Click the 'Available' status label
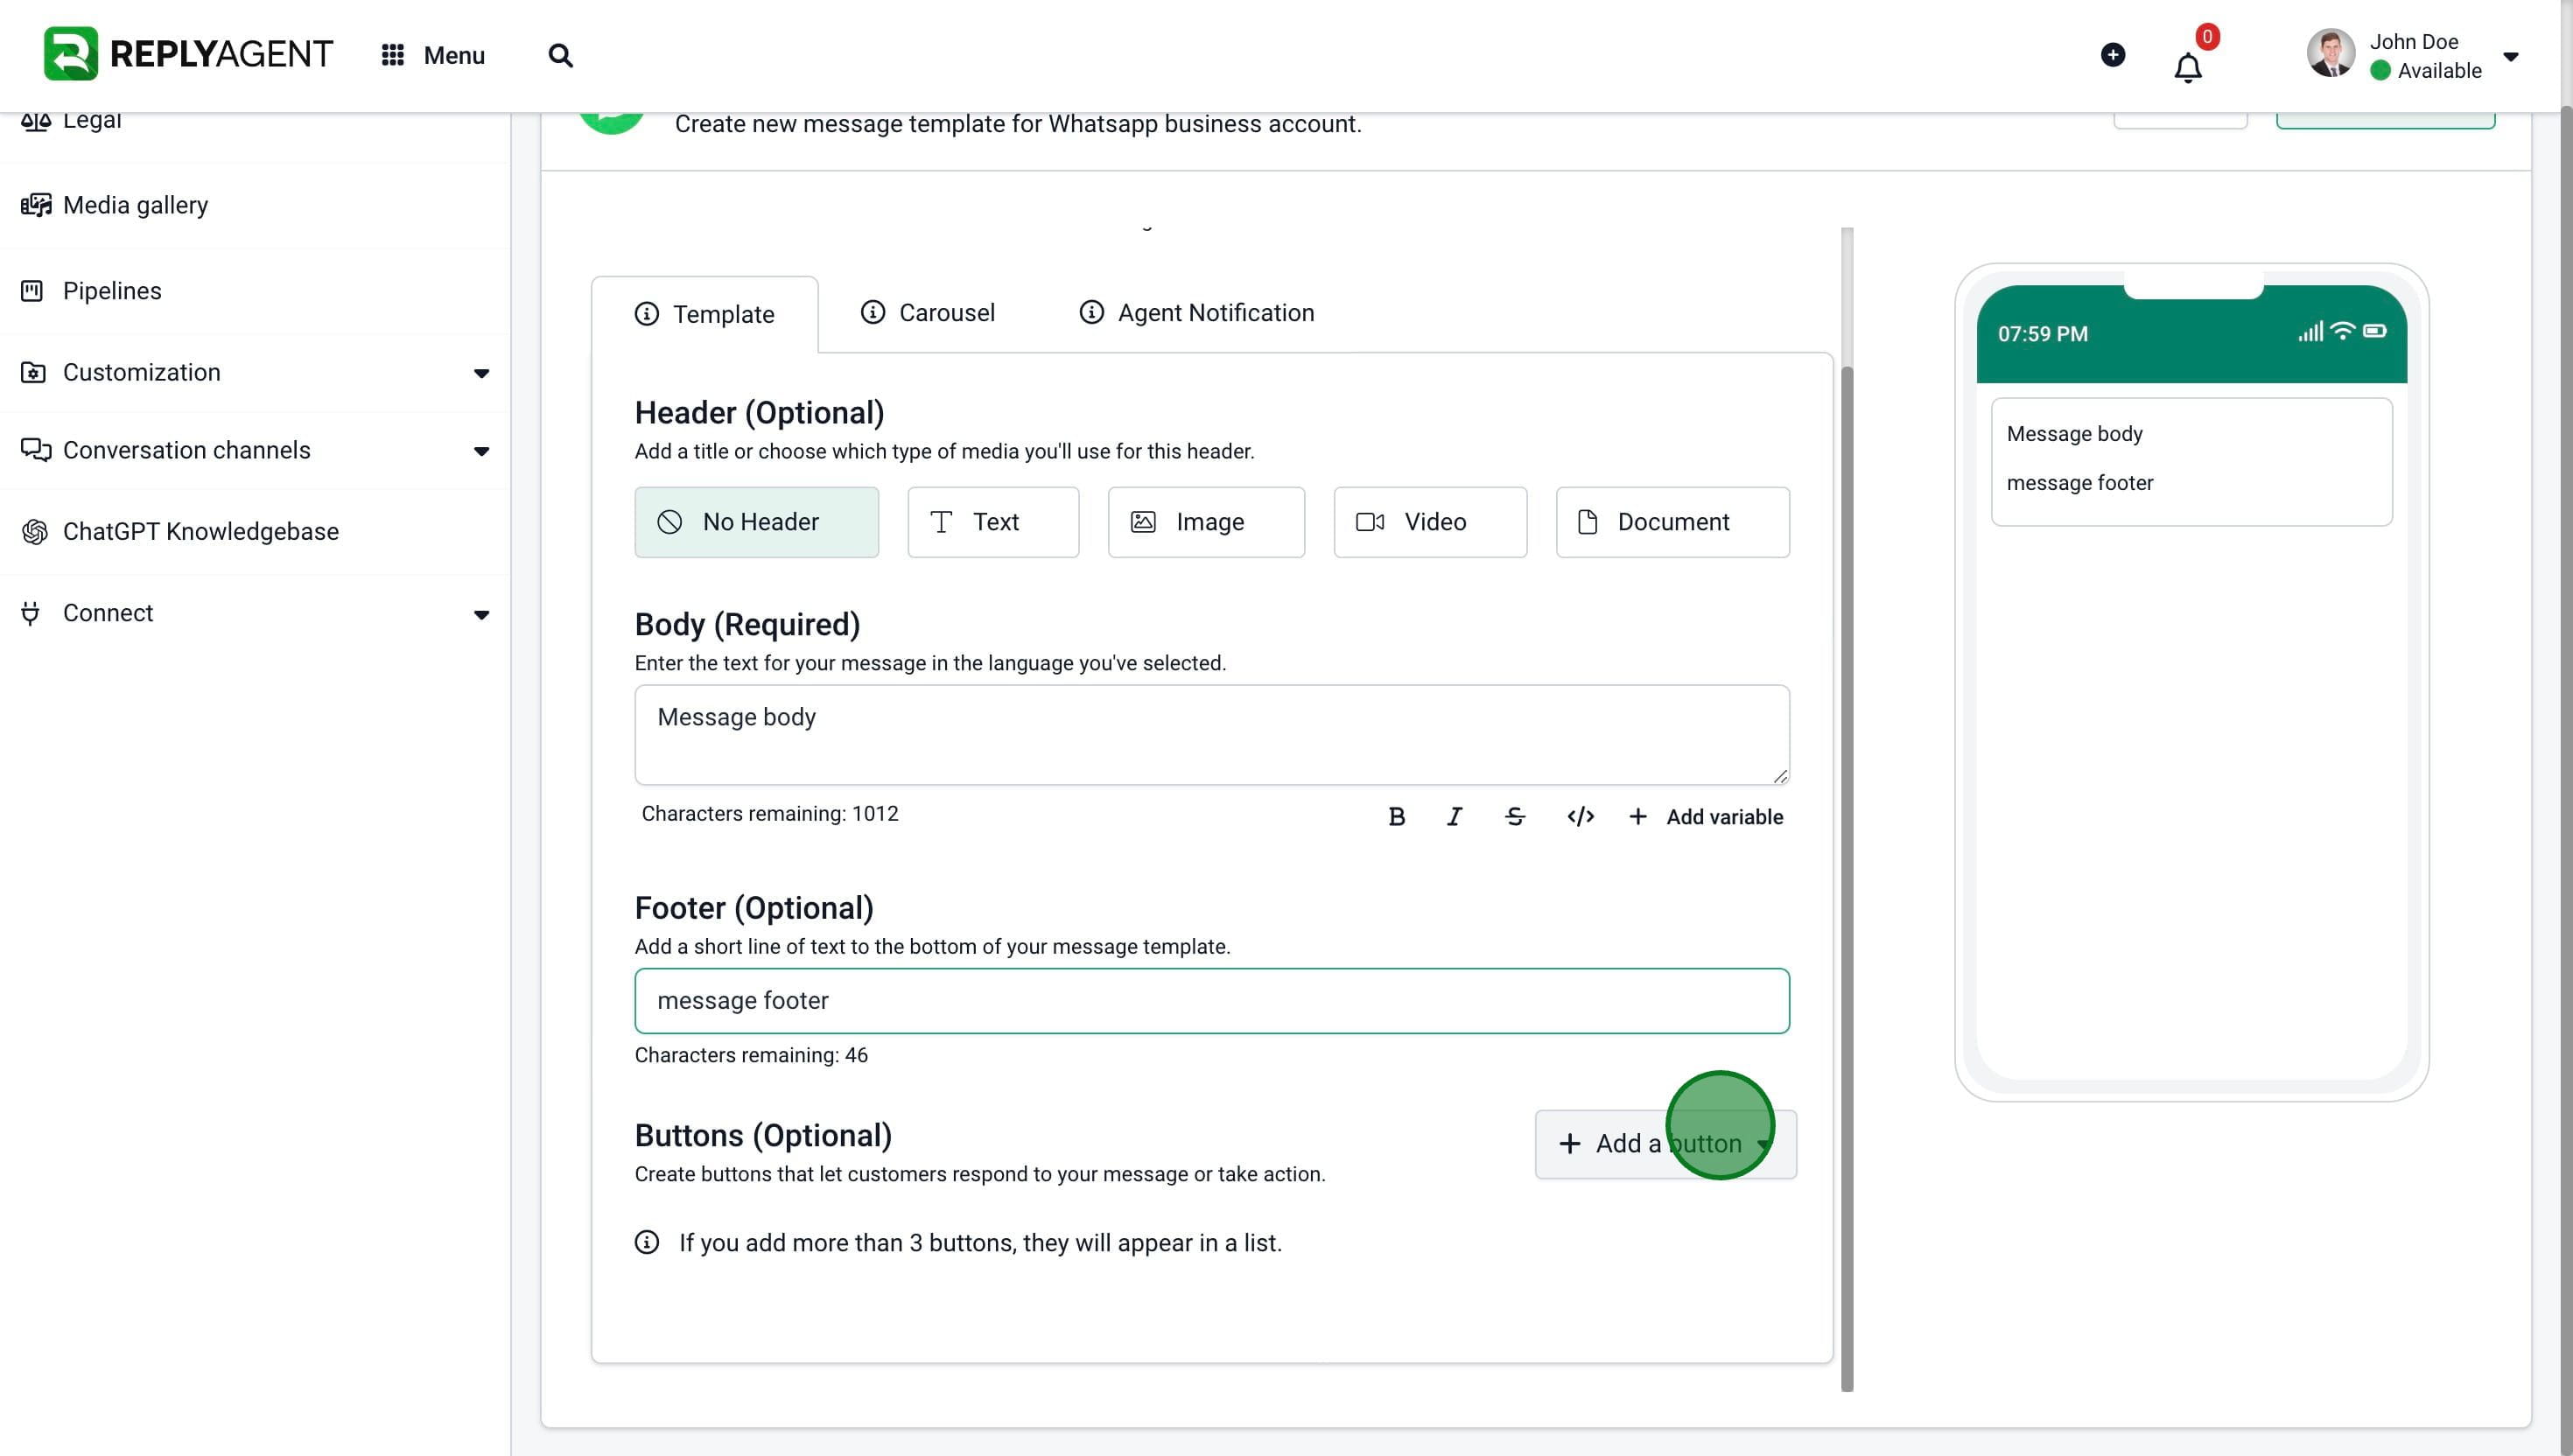The width and height of the screenshot is (2573, 1456). point(2440,70)
